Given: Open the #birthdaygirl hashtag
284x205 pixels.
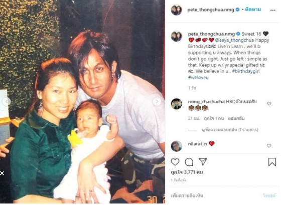Looking at the screenshot, I should pyautogui.click(x=246, y=71).
